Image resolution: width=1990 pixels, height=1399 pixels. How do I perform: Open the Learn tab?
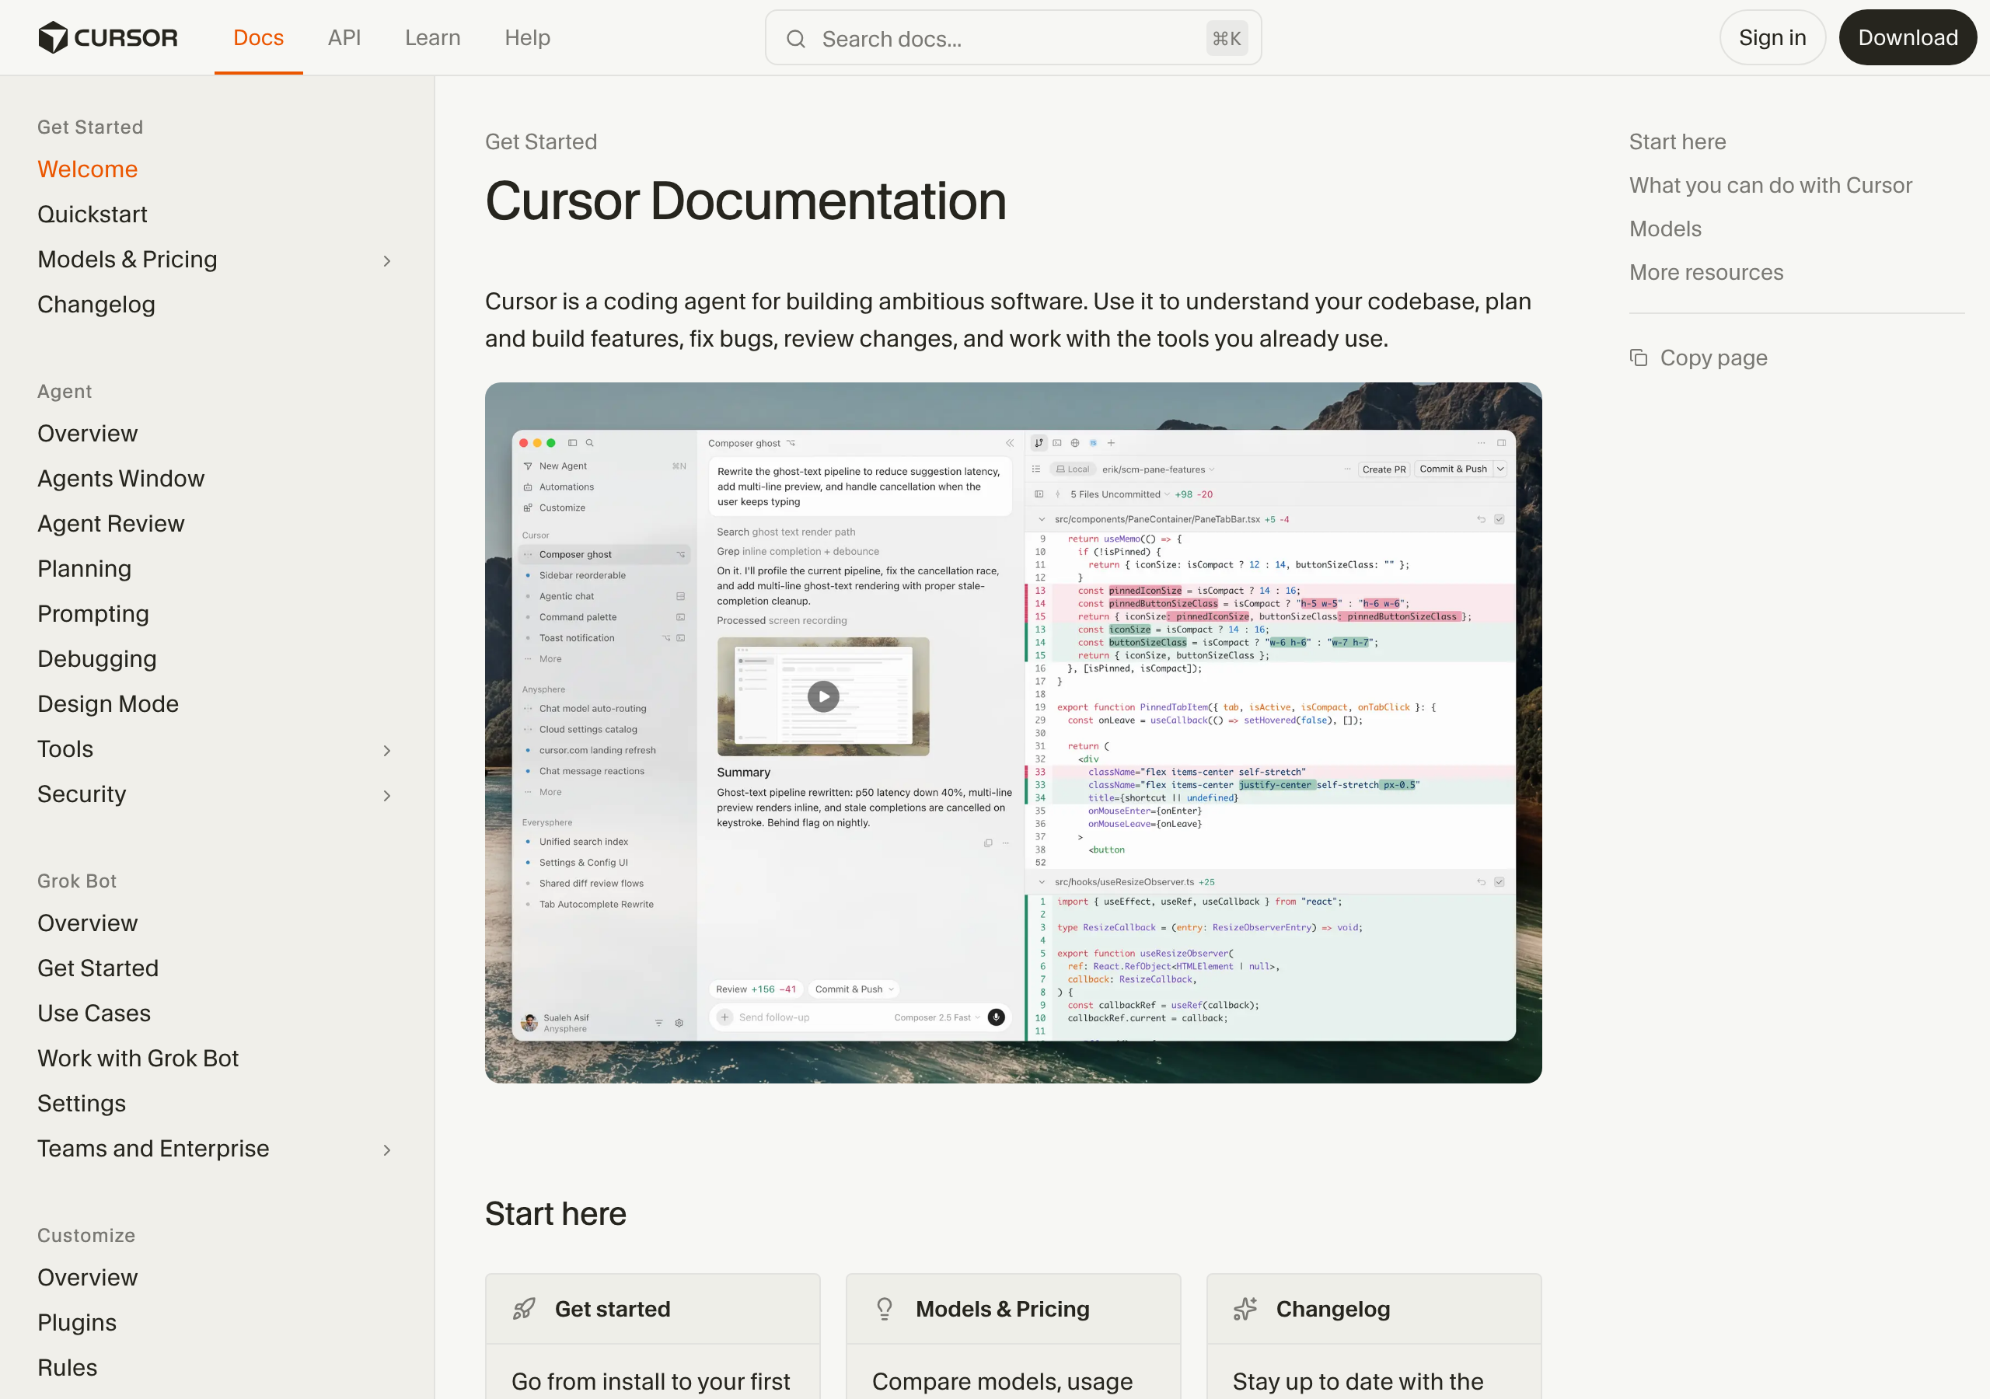(432, 37)
